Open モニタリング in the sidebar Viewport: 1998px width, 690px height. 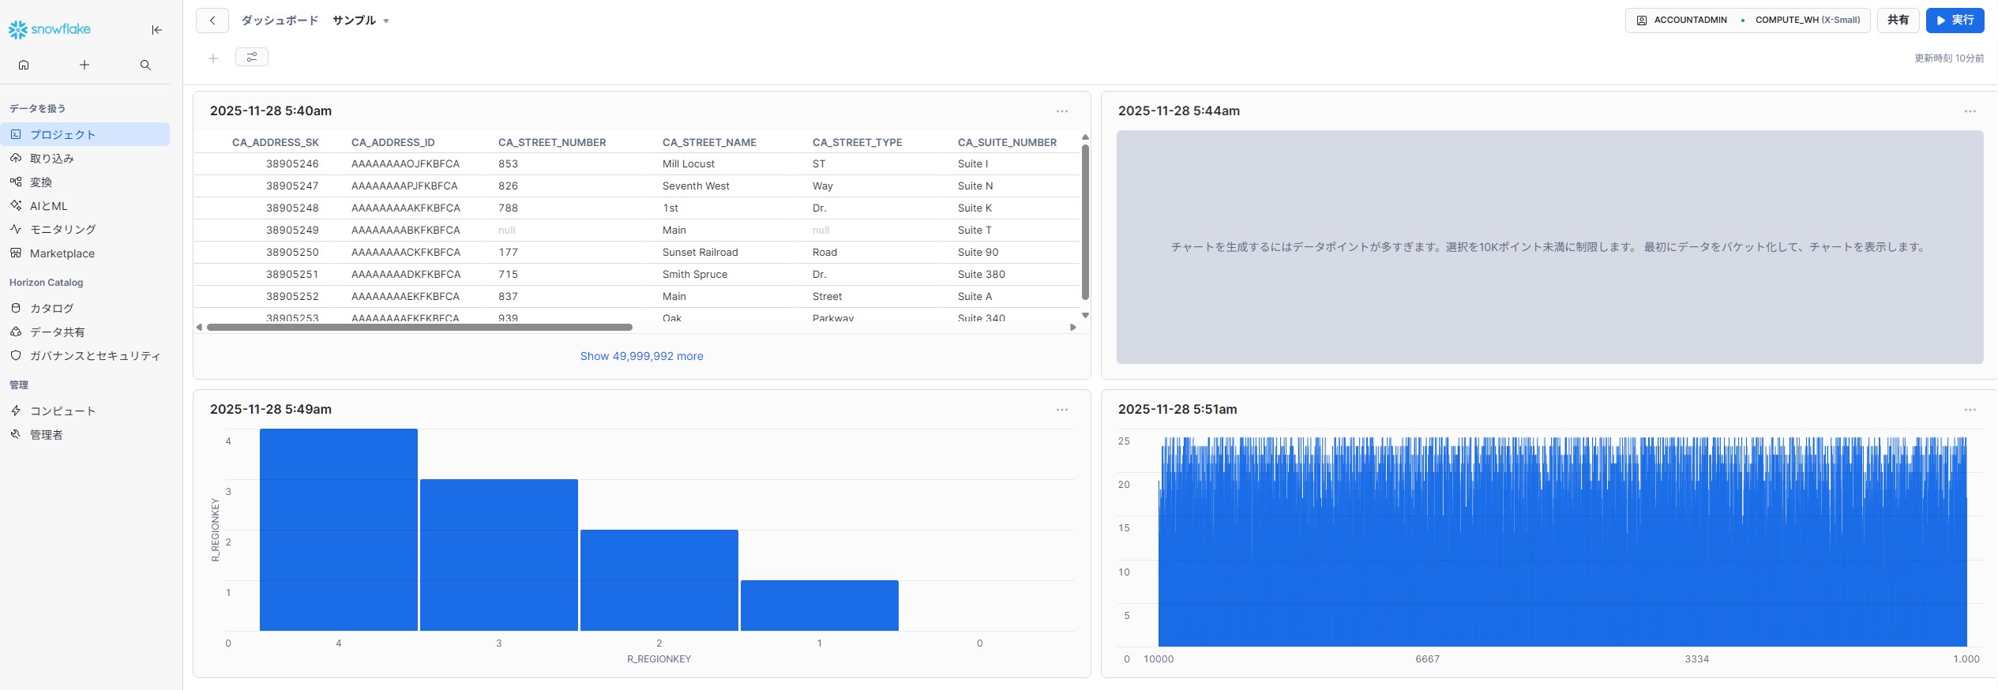coord(63,230)
